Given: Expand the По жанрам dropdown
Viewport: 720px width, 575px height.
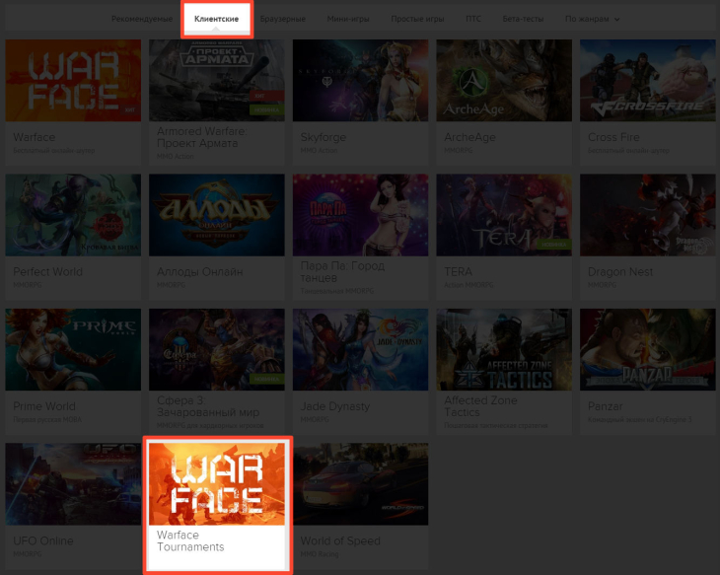Looking at the screenshot, I should (593, 19).
